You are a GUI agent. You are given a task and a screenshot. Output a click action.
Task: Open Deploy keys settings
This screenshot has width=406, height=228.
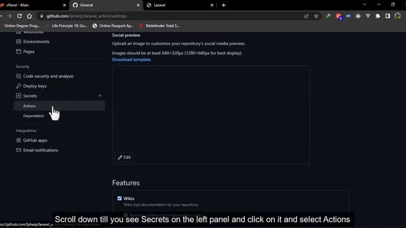coord(35,86)
